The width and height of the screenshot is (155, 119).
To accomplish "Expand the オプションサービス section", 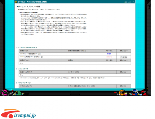I will [24, 83].
